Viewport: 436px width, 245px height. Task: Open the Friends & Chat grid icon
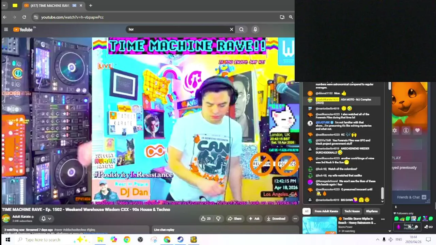click(424, 197)
